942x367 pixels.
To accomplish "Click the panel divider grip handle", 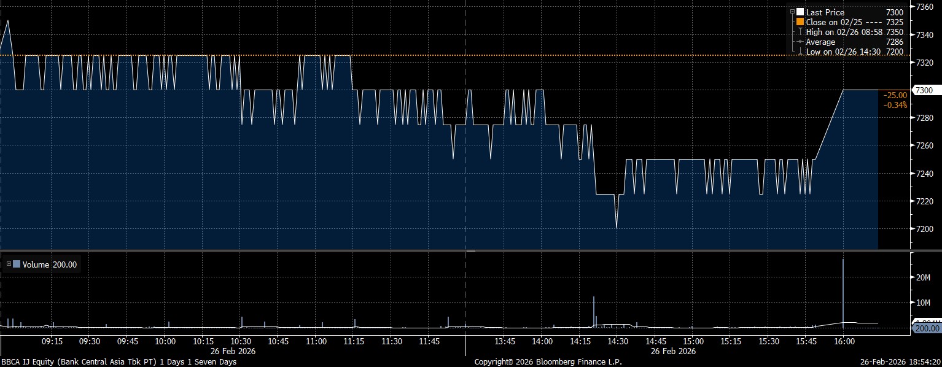I will pos(471,250).
